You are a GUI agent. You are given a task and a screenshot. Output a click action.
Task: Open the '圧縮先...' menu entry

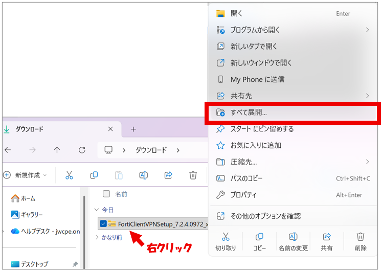click(x=293, y=162)
